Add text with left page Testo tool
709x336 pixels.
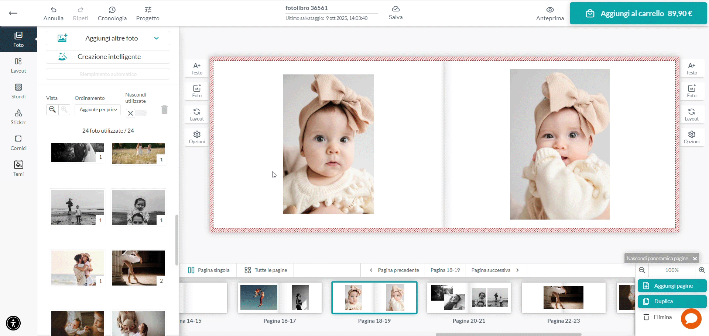[197, 69]
